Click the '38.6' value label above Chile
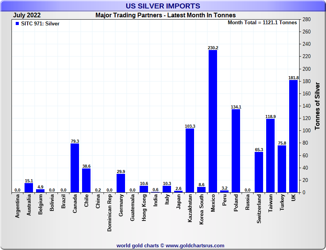Viewport: 326px width, 250px height. point(86,166)
